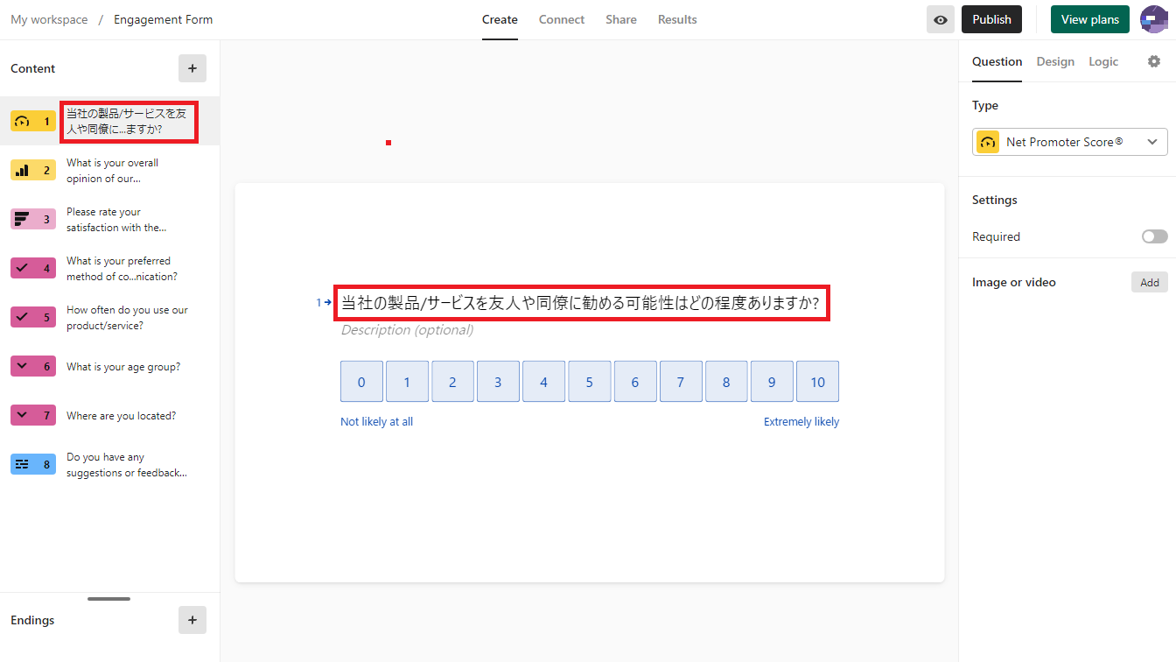Viewport: 1176px width, 662px height.
Task: Switch to the Connect tab
Action: (561, 19)
